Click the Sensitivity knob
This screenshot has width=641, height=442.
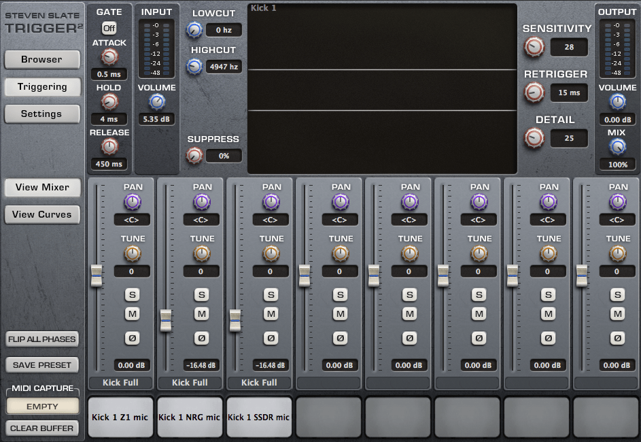tap(534, 47)
